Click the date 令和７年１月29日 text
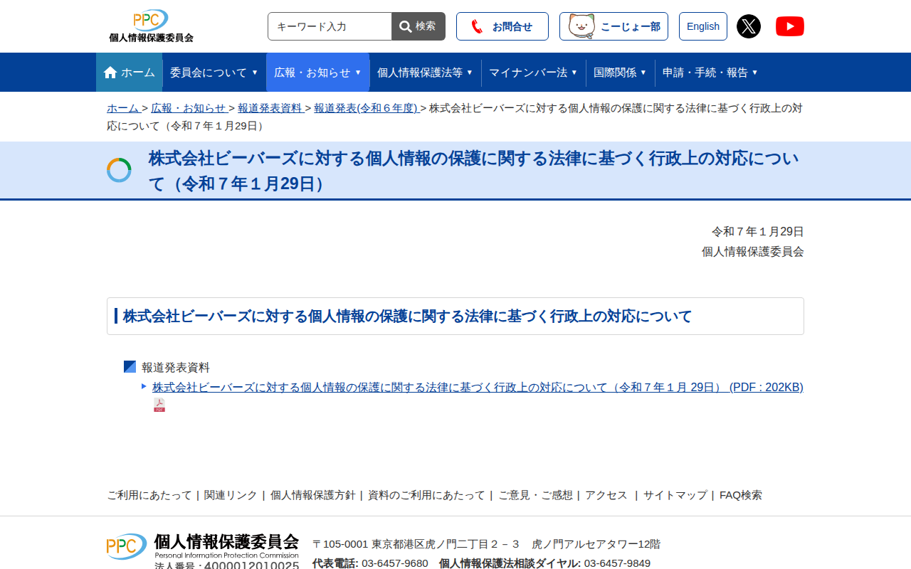Screen dimensions: 911x569 (x=758, y=232)
